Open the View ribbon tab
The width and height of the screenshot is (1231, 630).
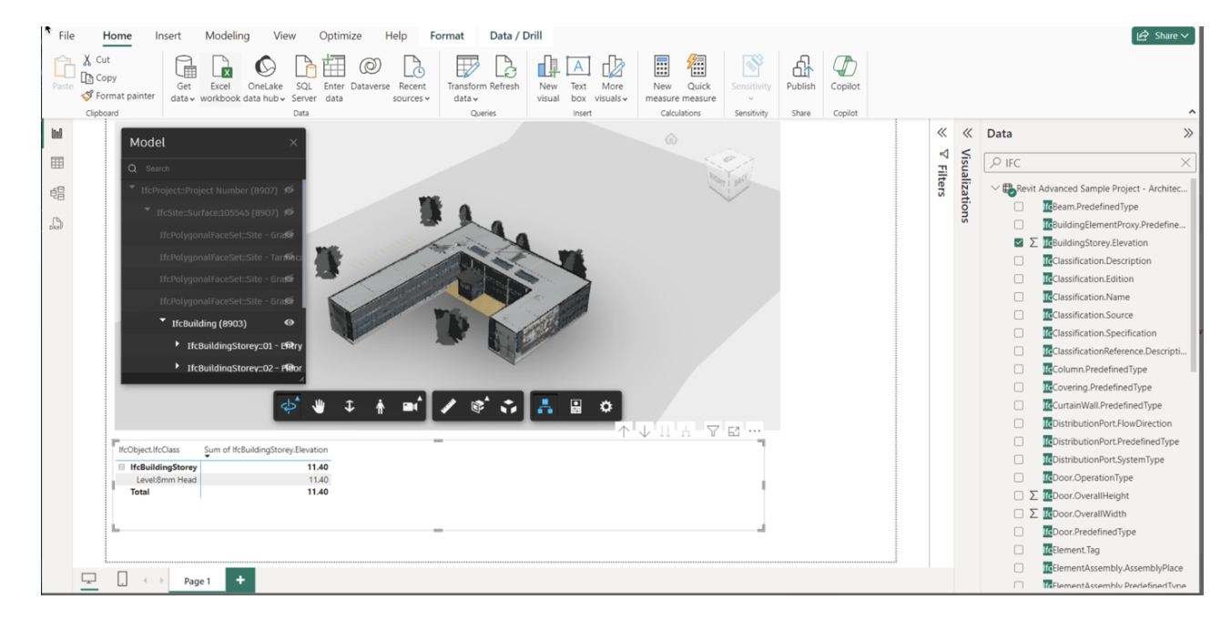point(284,36)
